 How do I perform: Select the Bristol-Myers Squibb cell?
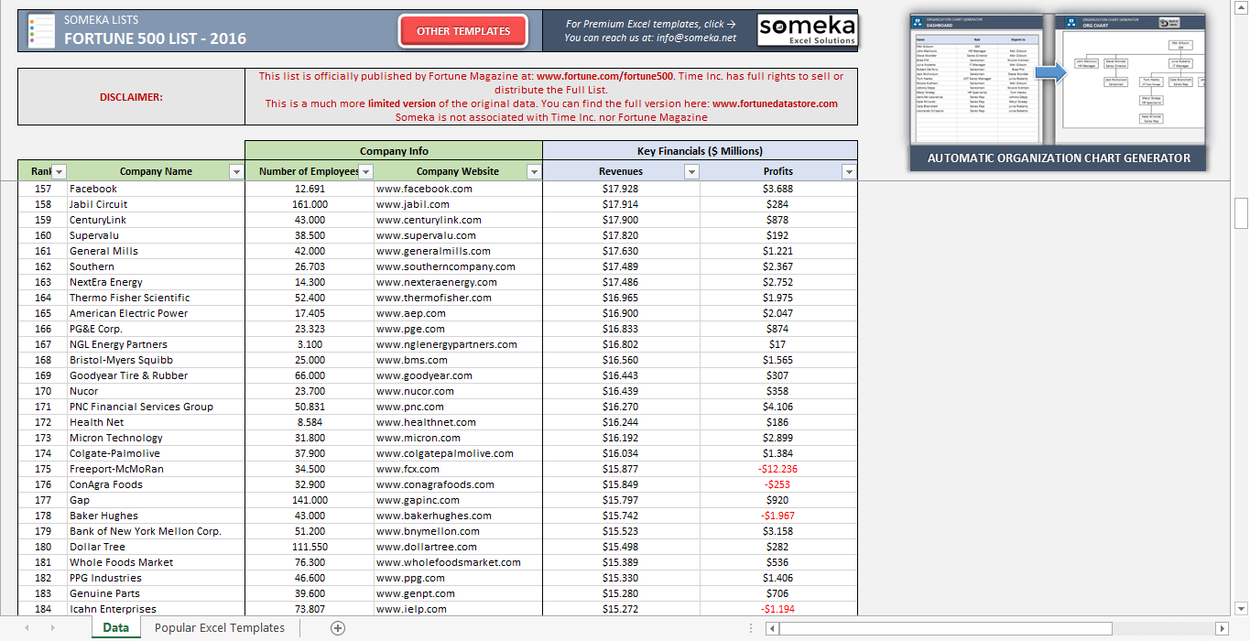point(157,360)
